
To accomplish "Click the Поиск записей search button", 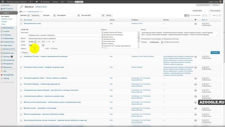I will [x=215, y=11].
